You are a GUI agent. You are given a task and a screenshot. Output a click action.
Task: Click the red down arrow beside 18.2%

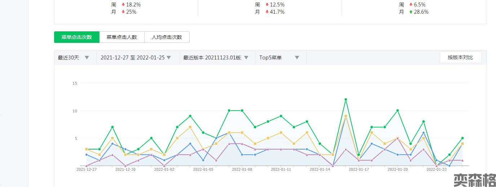tap(123, 5)
